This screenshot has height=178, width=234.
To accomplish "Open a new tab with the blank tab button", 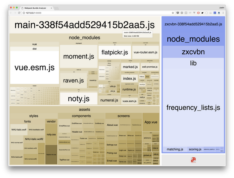I will coord(57,8).
